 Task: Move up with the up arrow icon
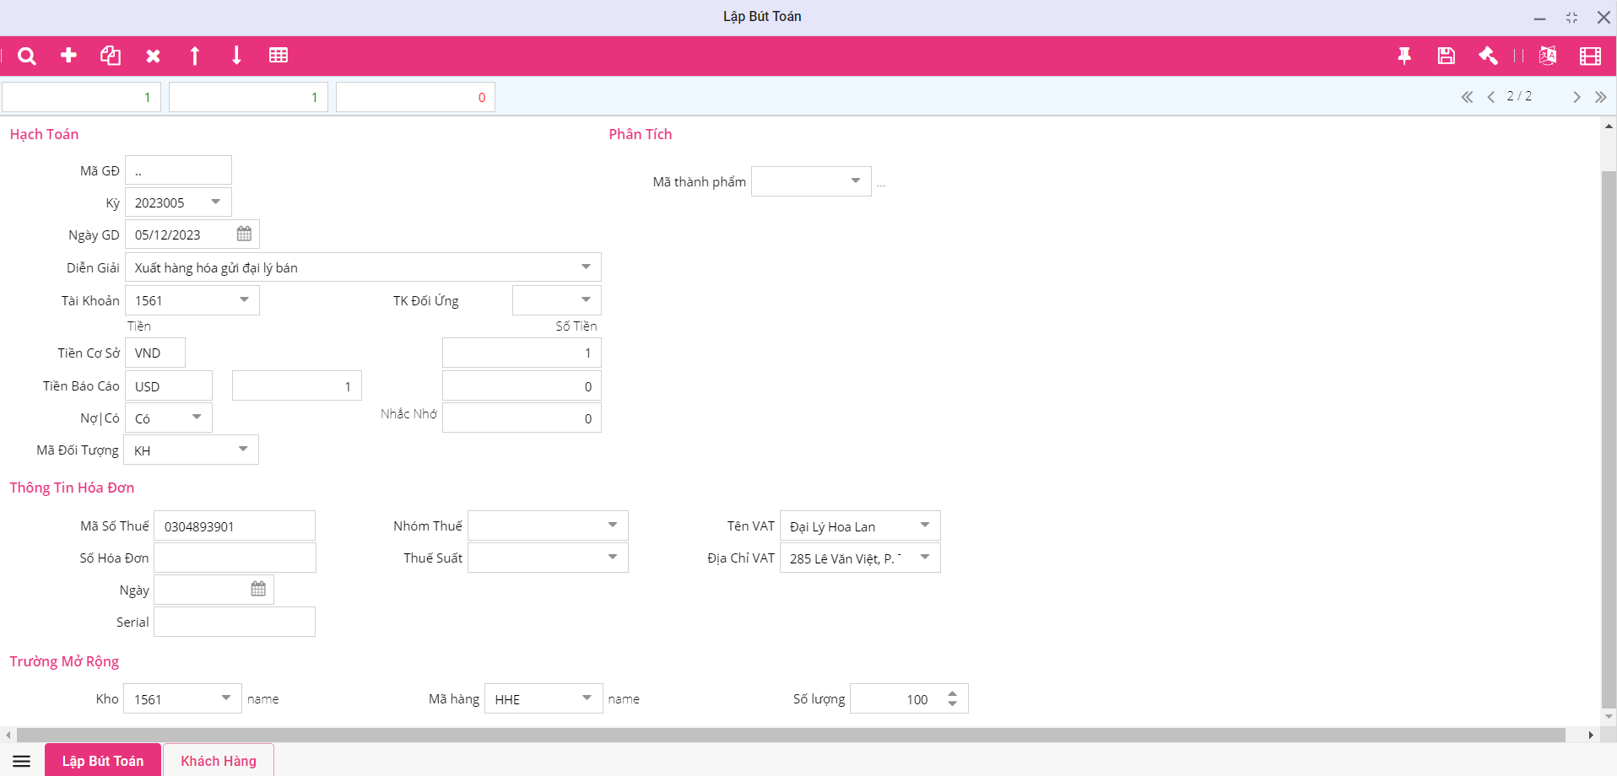[195, 56]
